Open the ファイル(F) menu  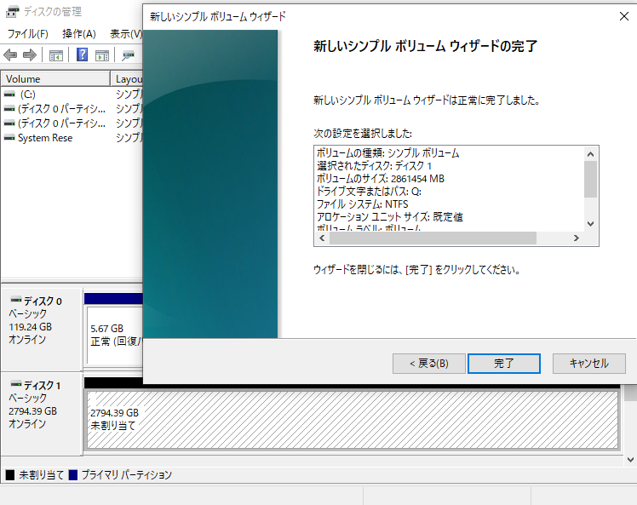(x=27, y=34)
